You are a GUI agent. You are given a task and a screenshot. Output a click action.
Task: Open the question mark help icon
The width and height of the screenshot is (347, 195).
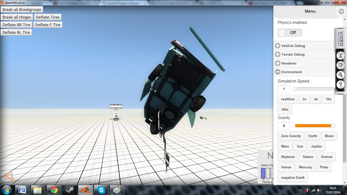coord(340,85)
